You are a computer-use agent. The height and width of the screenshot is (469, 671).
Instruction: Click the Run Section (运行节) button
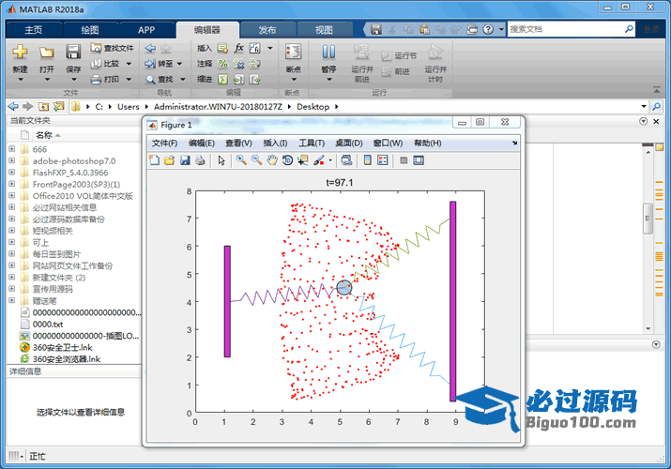coord(399,56)
